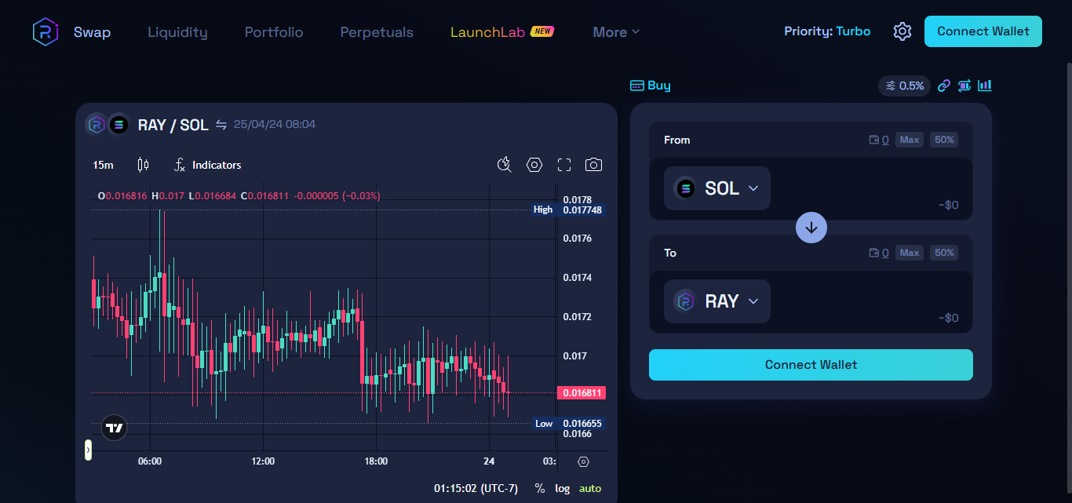Open the Indicators fx menu

point(208,165)
